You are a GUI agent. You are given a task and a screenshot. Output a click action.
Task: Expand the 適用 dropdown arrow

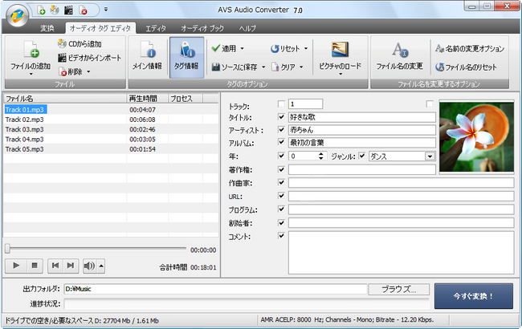[x=242, y=49]
